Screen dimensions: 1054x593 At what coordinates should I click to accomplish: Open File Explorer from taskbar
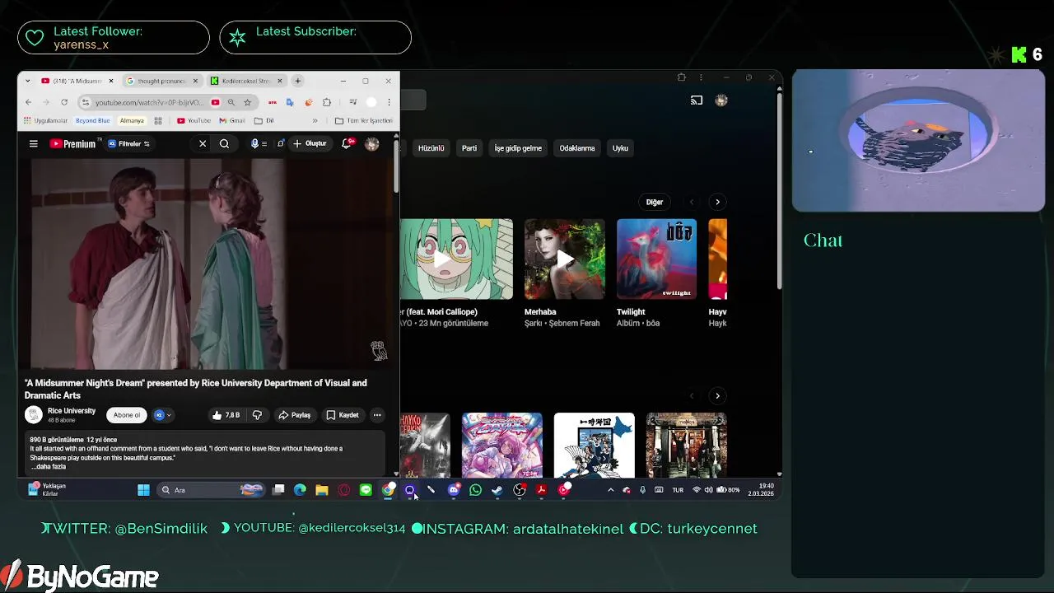(x=322, y=490)
